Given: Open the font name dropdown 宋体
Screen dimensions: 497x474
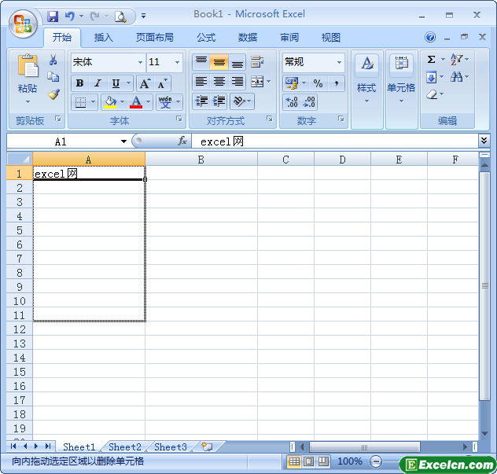Looking at the screenshot, I should point(140,62).
